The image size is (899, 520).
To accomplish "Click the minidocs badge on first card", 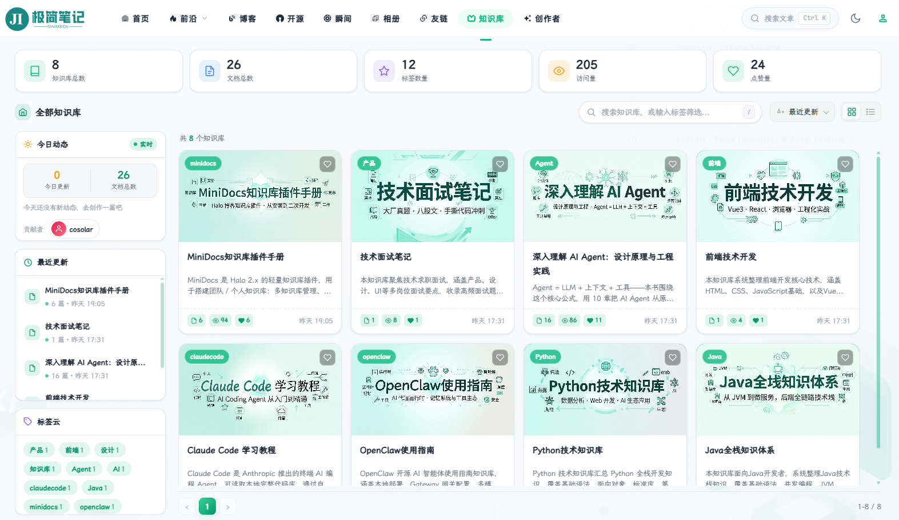I will click(x=203, y=164).
